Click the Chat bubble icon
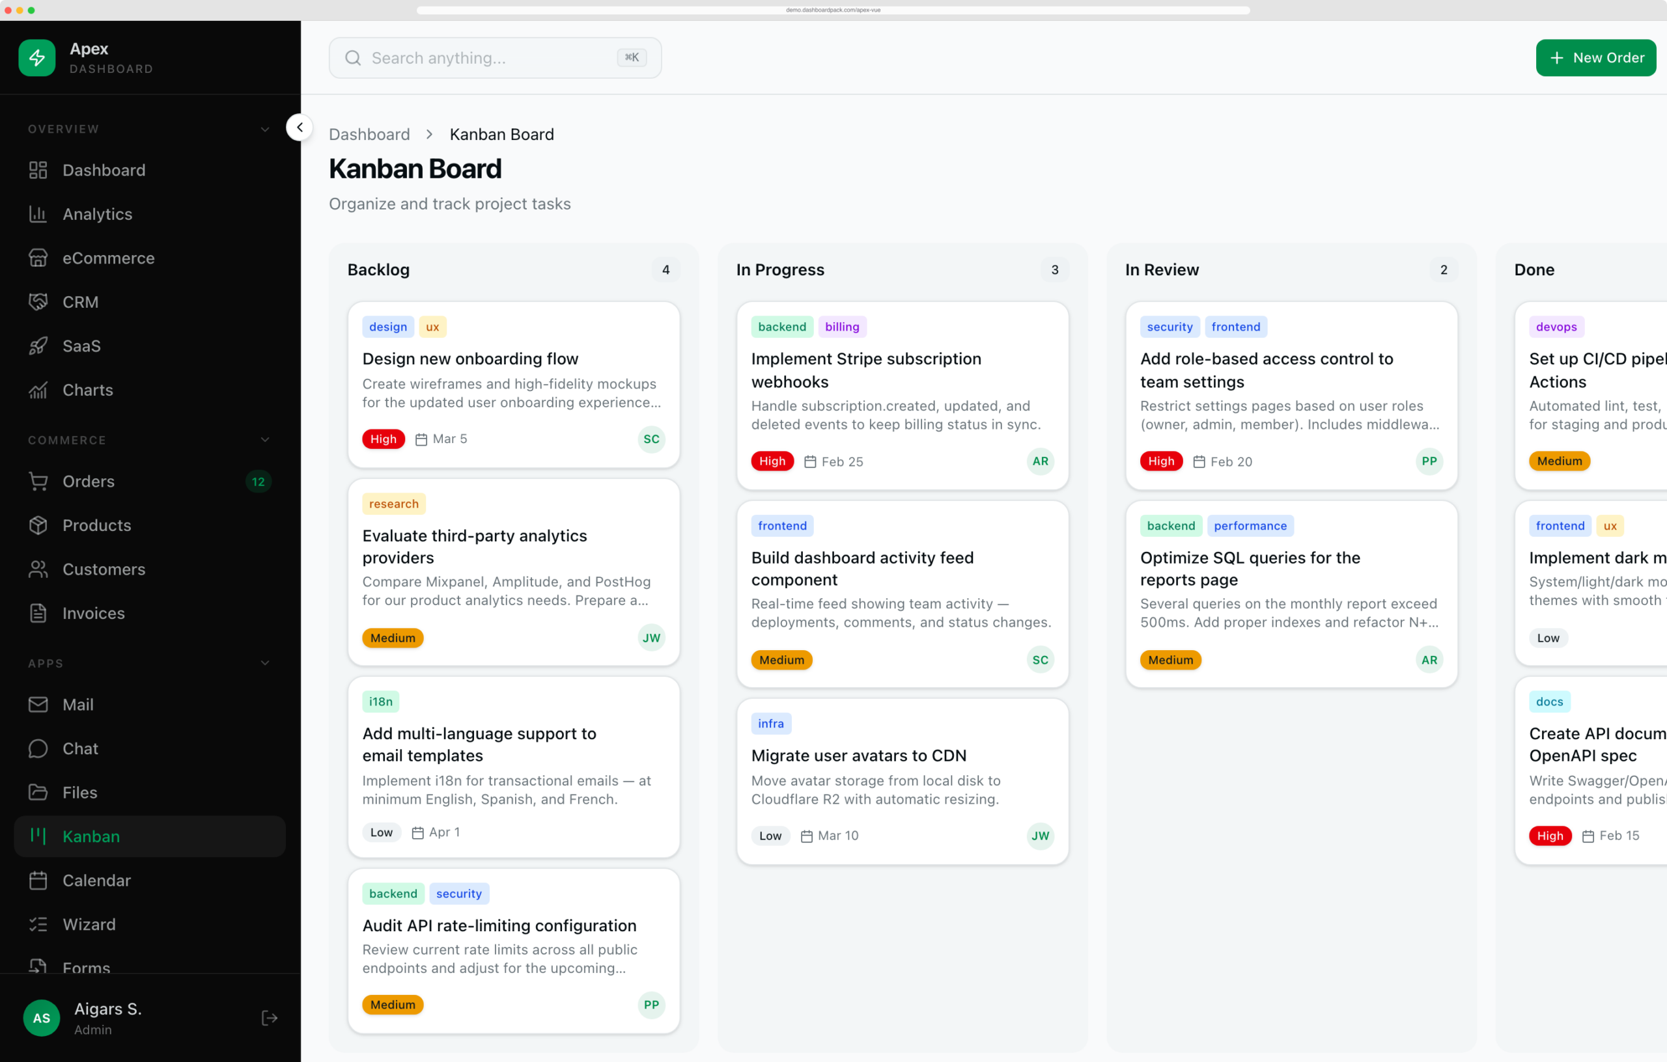The width and height of the screenshot is (1667, 1062). [x=38, y=748]
